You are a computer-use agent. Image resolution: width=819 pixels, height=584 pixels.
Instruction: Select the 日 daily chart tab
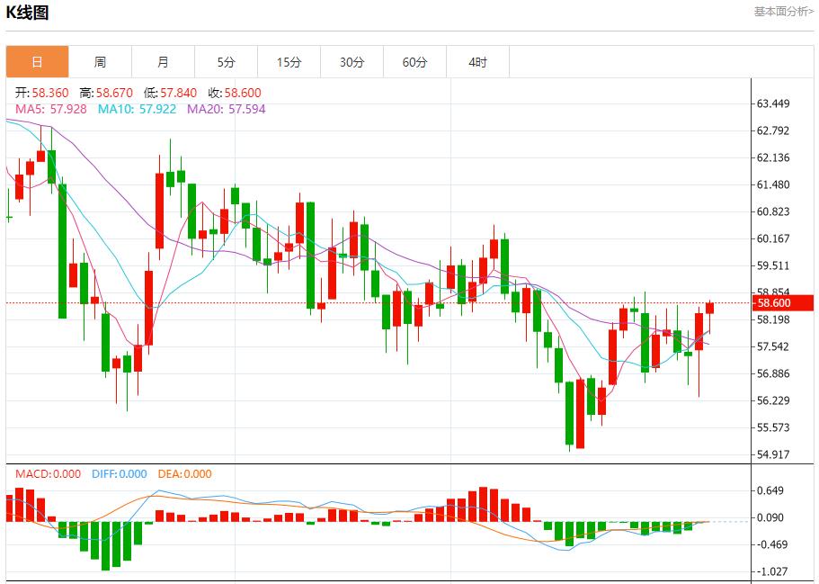pyautogui.click(x=37, y=62)
